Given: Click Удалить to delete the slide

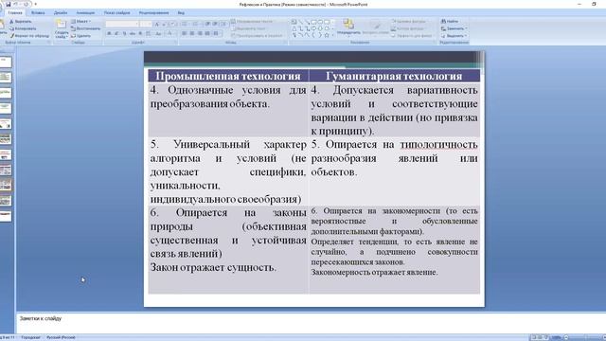Looking at the screenshot, I should (80, 36).
